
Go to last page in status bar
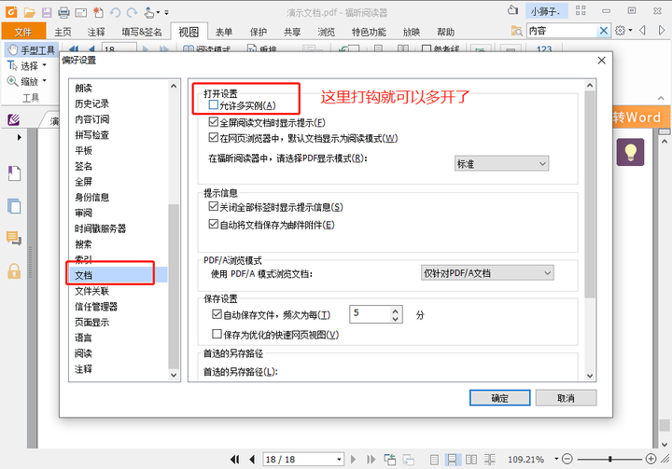click(371, 460)
